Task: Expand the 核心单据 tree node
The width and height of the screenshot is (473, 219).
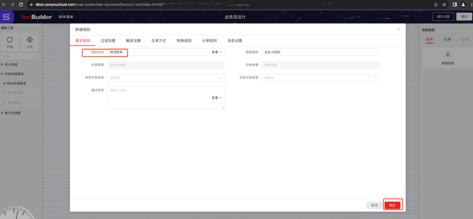Action: tap(2, 64)
